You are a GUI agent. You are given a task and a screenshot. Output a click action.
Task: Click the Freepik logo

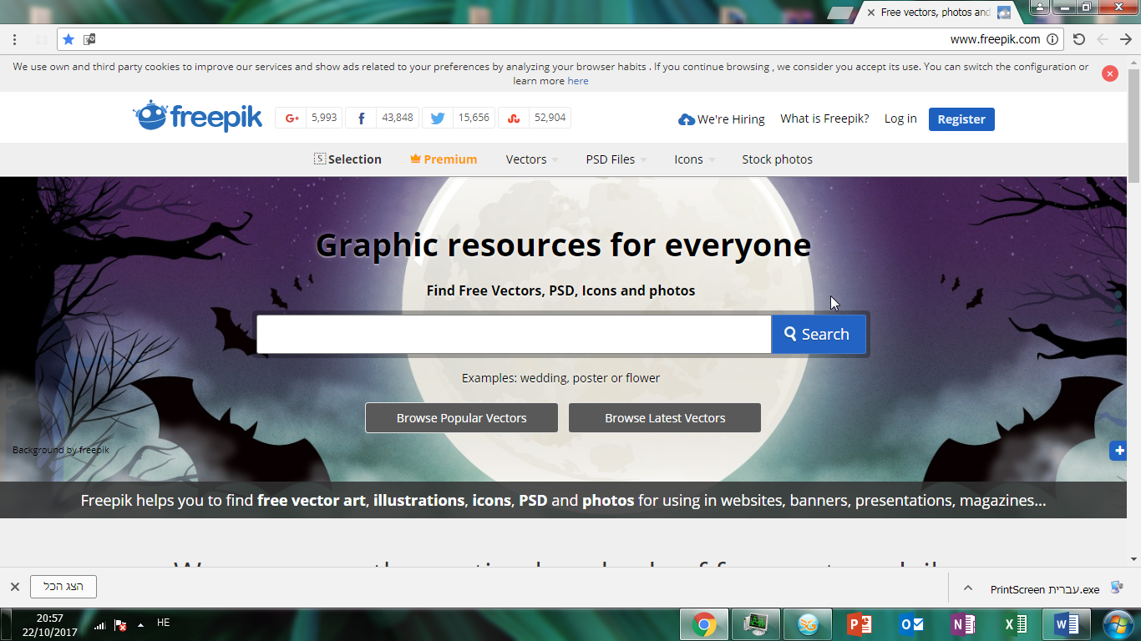tap(197, 117)
